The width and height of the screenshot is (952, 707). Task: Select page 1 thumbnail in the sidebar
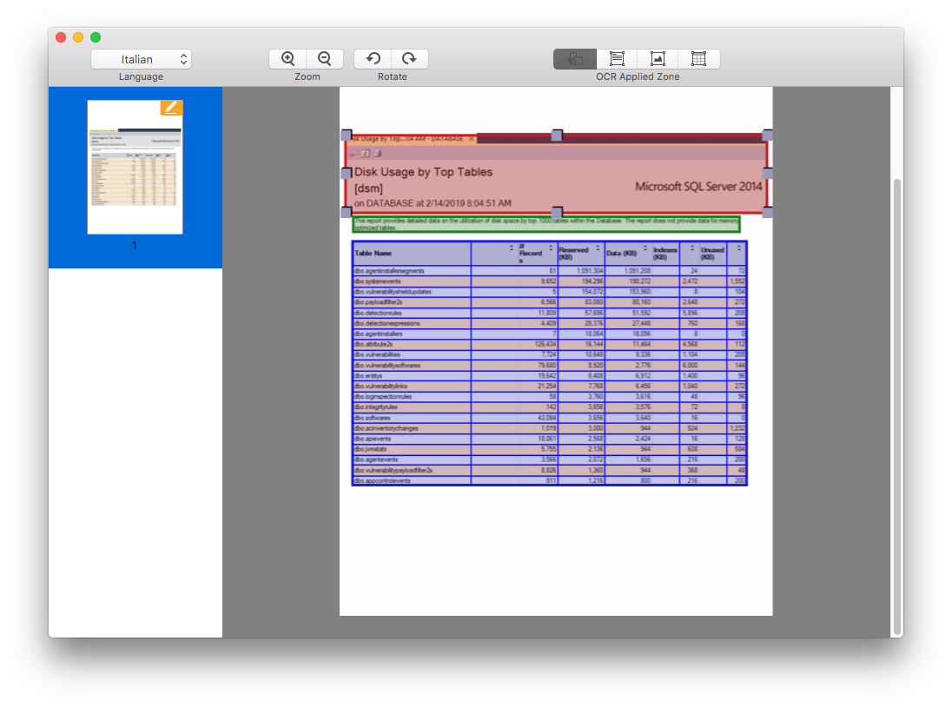(x=135, y=168)
